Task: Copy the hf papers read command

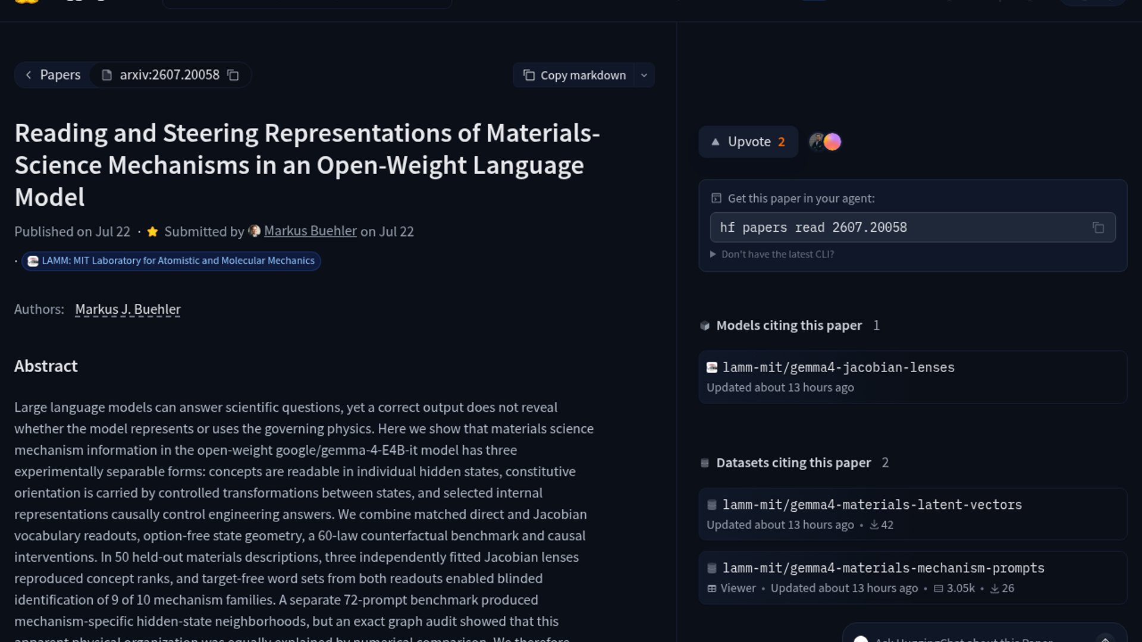Action: tap(1098, 228)
